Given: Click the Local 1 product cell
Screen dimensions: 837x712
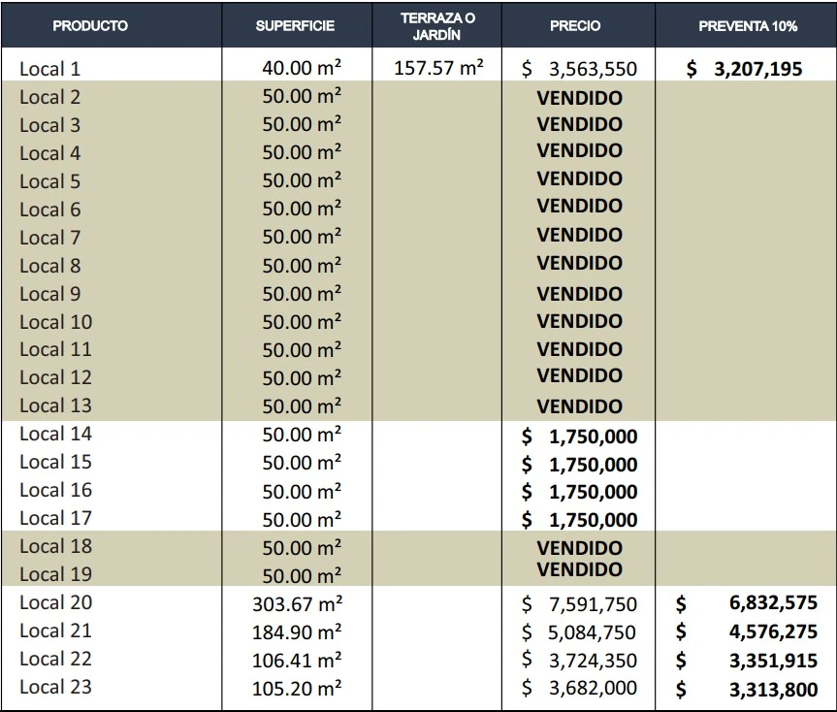Looking at the screenshot, I should click(x=50, y=69).
